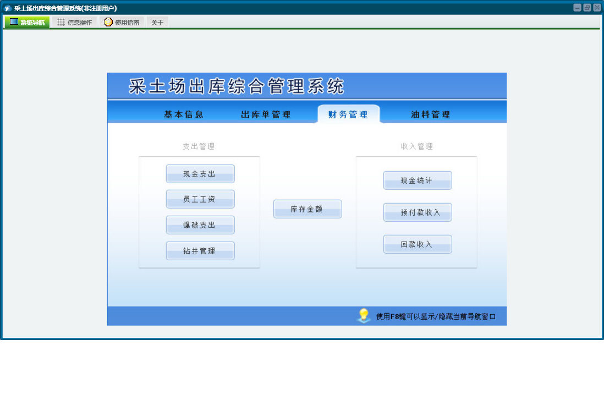
Task: Click the 预付款收入 button
Action: [x=418, y=212]
